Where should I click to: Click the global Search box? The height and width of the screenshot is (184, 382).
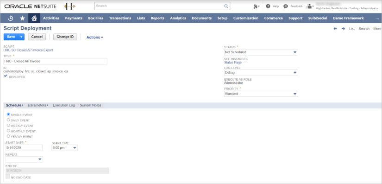tap(162, 6)
